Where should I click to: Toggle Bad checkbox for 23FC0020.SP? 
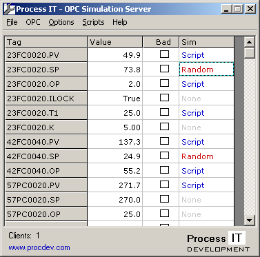coord(164,69)
